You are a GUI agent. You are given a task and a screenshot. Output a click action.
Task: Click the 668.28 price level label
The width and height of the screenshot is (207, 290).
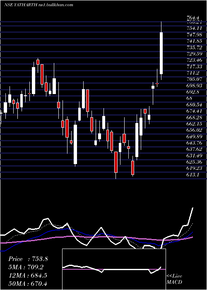[194, 117]
